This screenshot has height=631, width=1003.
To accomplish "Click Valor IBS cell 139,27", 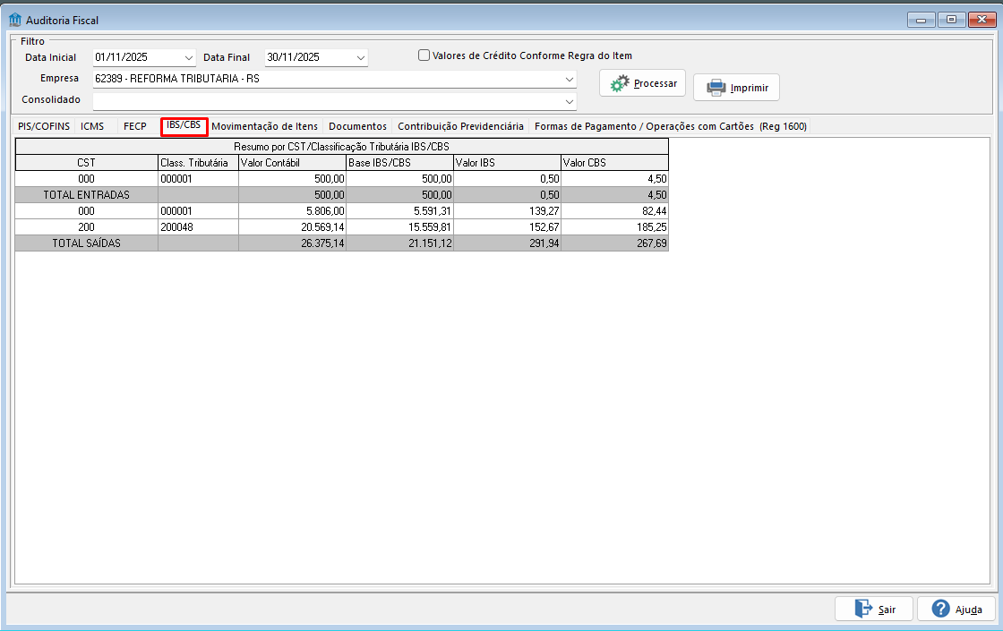I will pyautogui.click(x=507, y=211).
